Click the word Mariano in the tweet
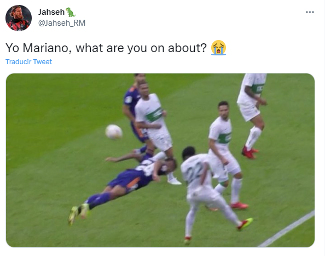Image resolution: width=331 pixels, height=256 pixels. pyautogui.click(x=45, y=48)
